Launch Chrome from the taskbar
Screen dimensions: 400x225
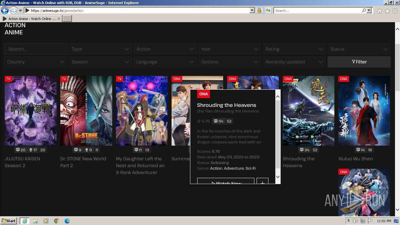57,221
